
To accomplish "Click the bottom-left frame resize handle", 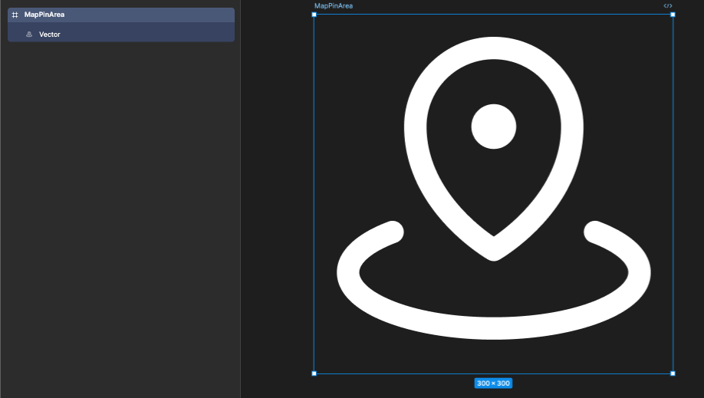I will (314, 373).
